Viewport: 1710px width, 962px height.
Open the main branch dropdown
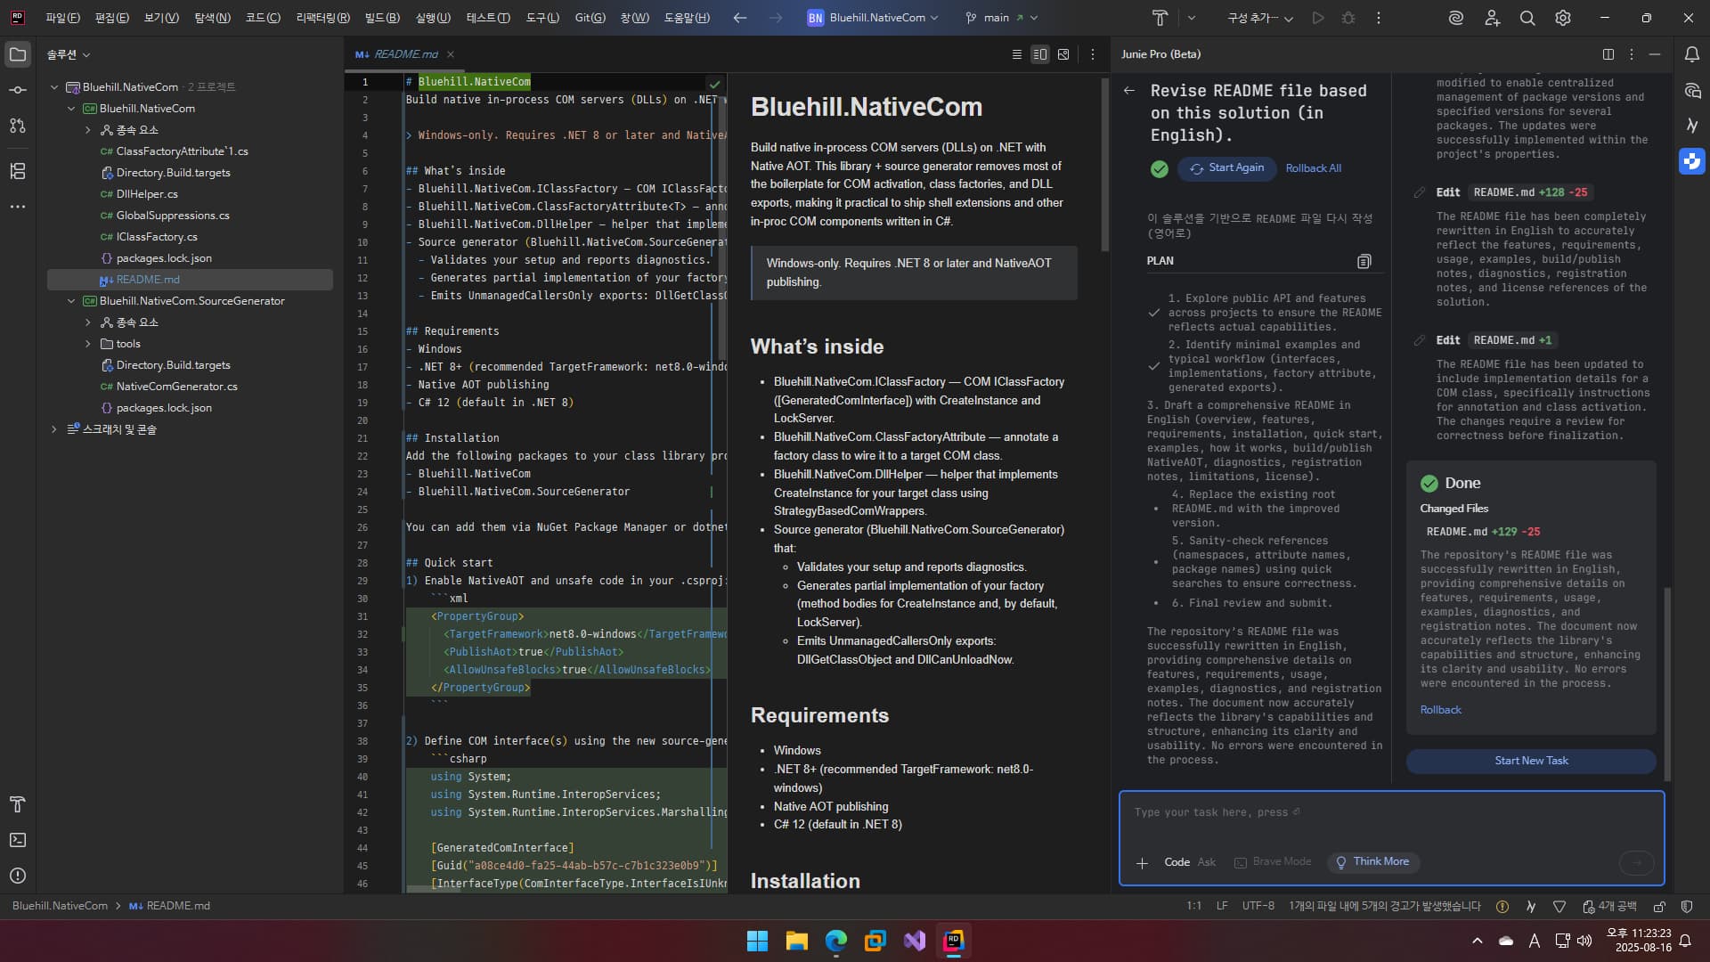coord(1002,18)
